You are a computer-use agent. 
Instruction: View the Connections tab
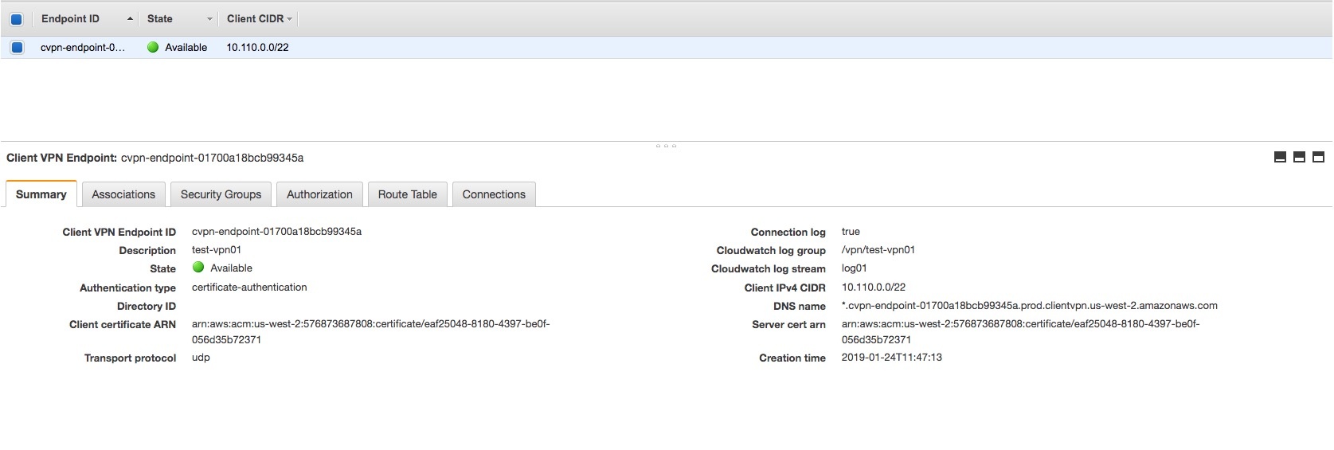[x=494, y=194]
